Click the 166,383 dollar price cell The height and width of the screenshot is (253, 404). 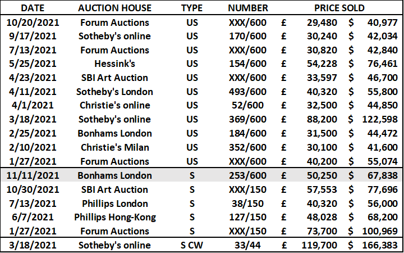tap(377, 245)
